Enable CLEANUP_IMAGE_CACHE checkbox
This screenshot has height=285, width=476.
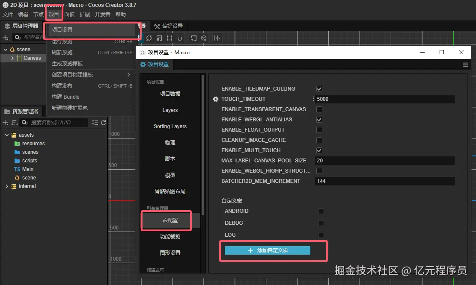pyautogui.click(x=319, y=140)
